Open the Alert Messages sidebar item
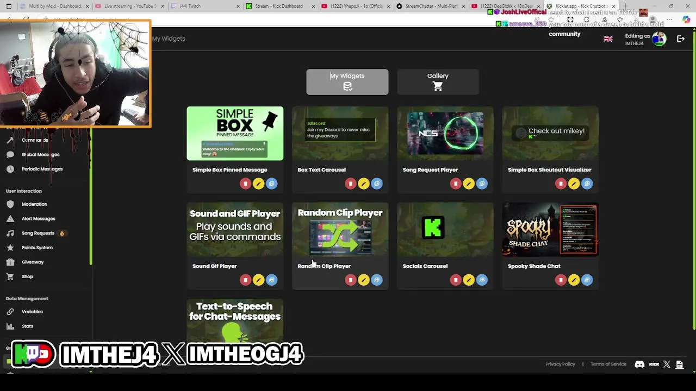This screenshot has width=696, height=391. point(38,218)
